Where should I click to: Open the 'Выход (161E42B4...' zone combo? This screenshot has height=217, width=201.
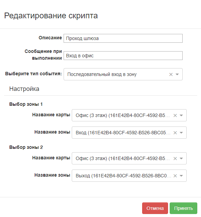tap(129, 176)
